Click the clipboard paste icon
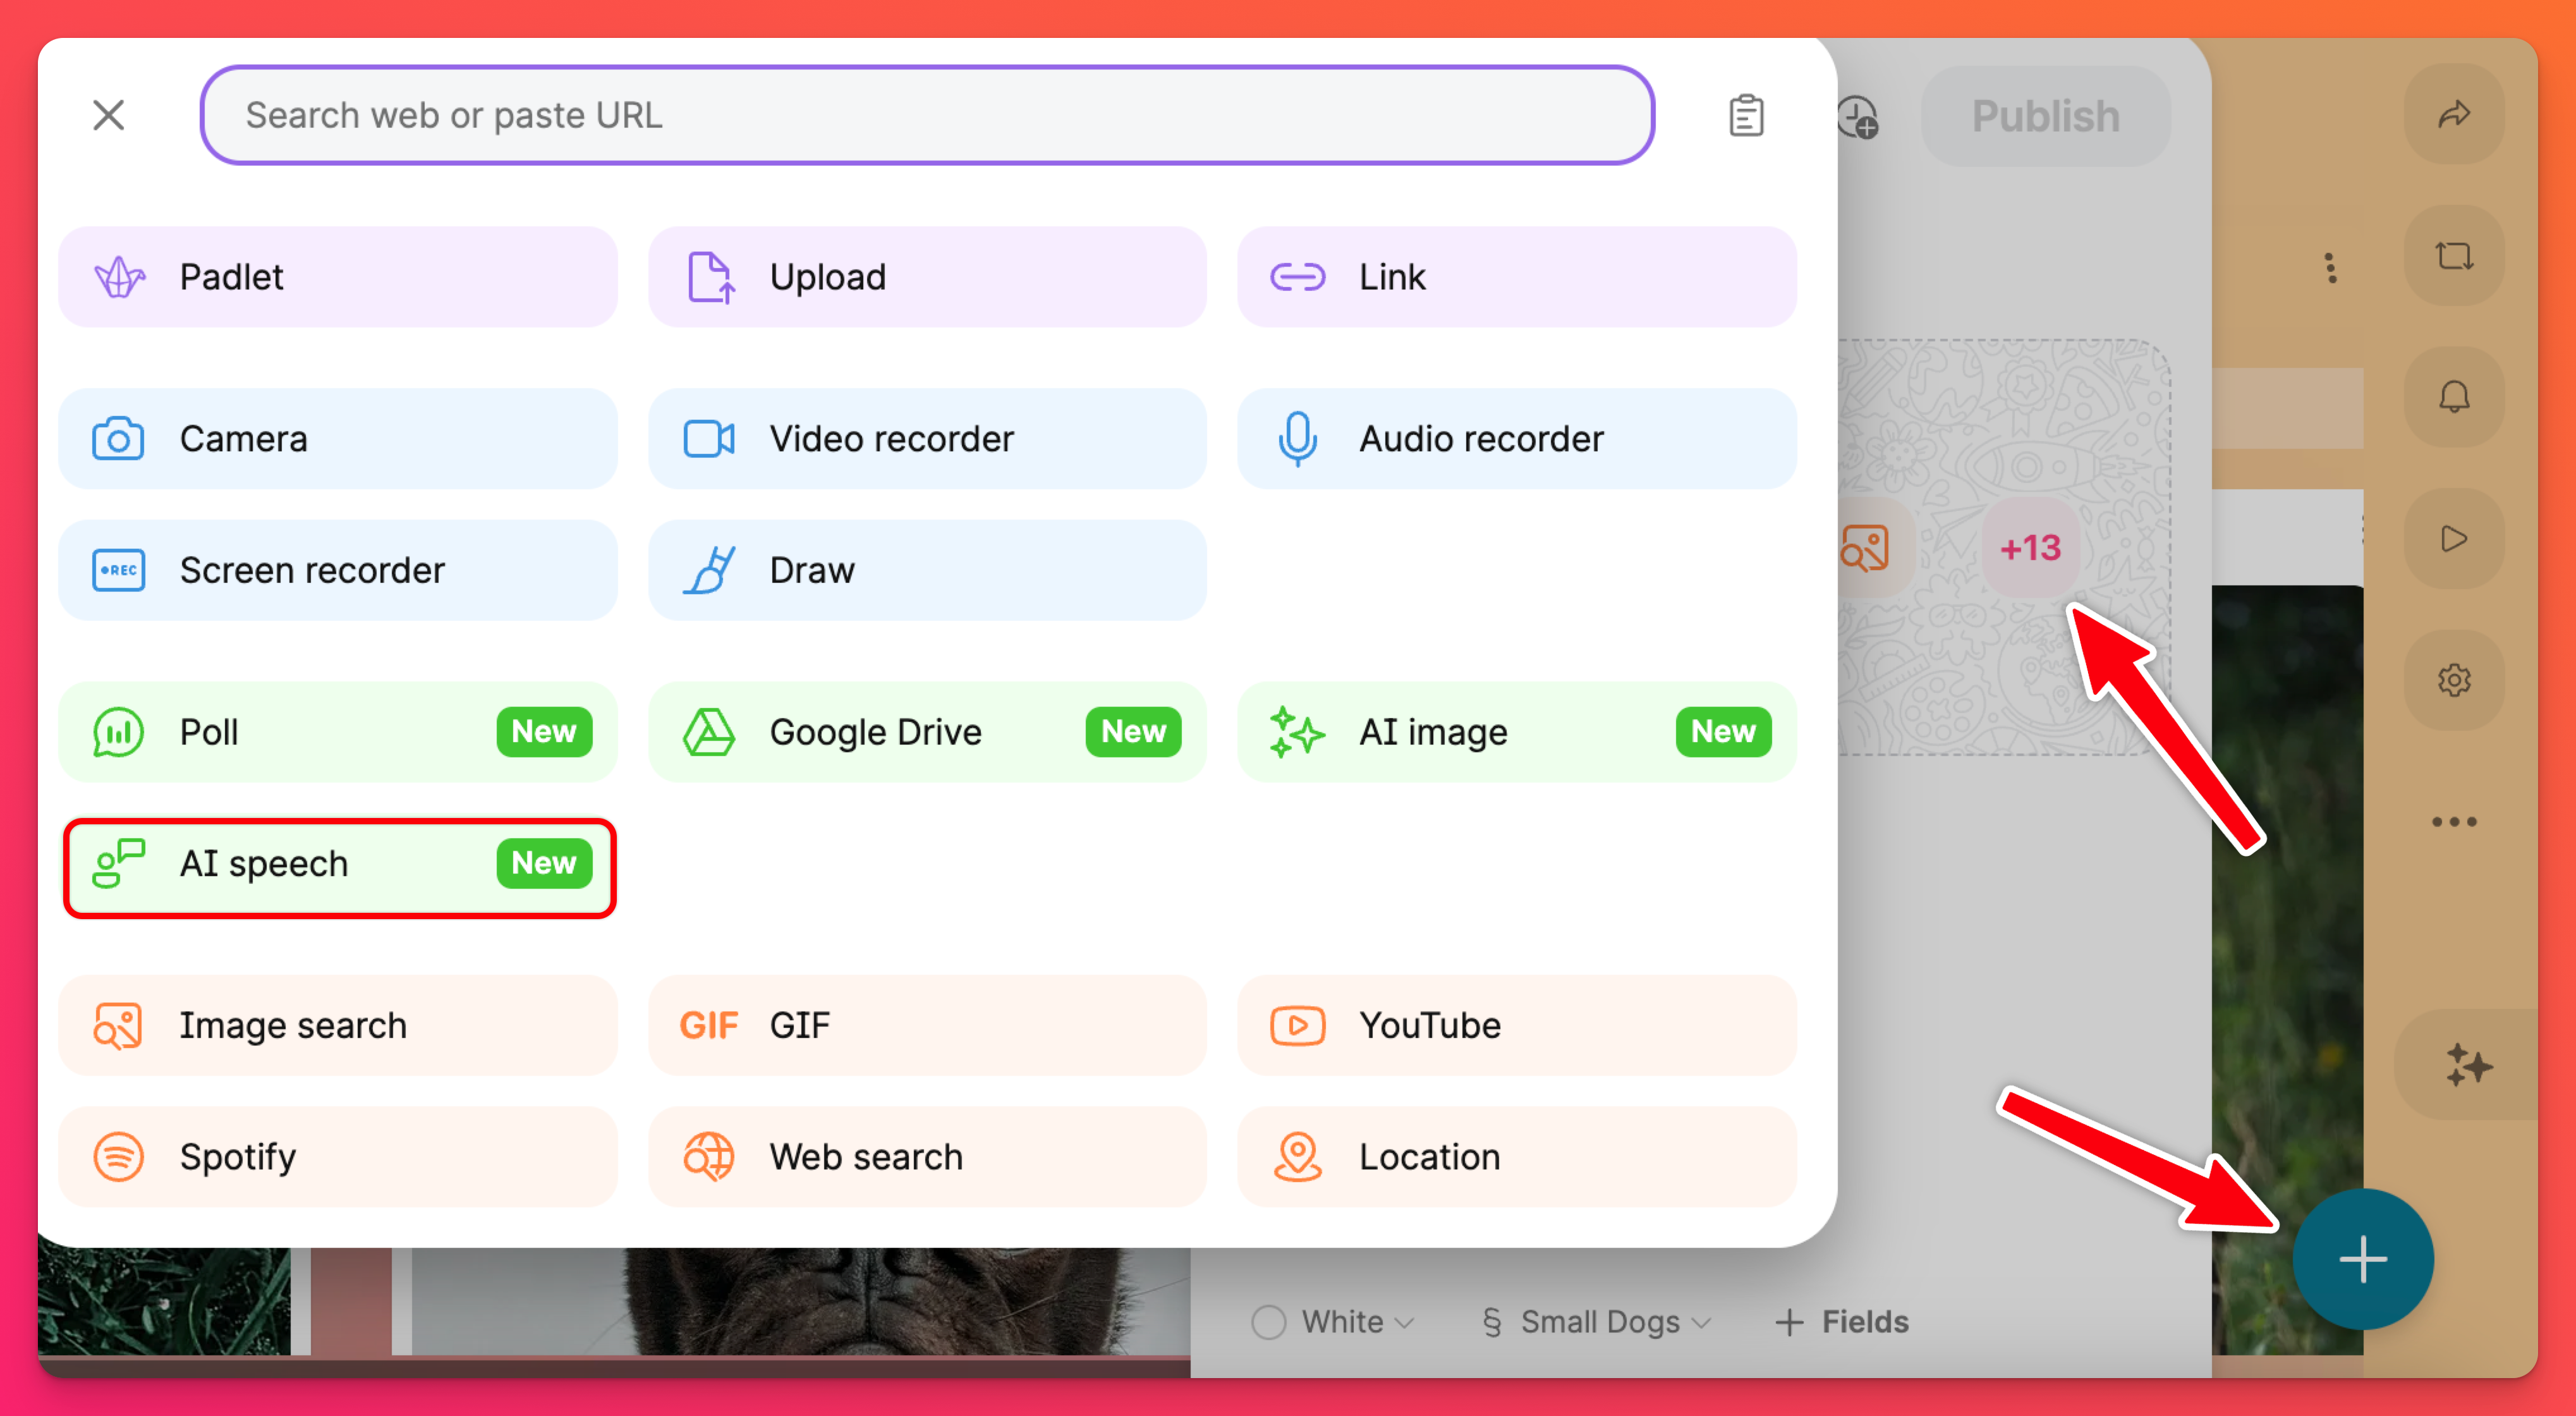The width and height of the screenshot is (2576, 1416). coord(1746,116)
